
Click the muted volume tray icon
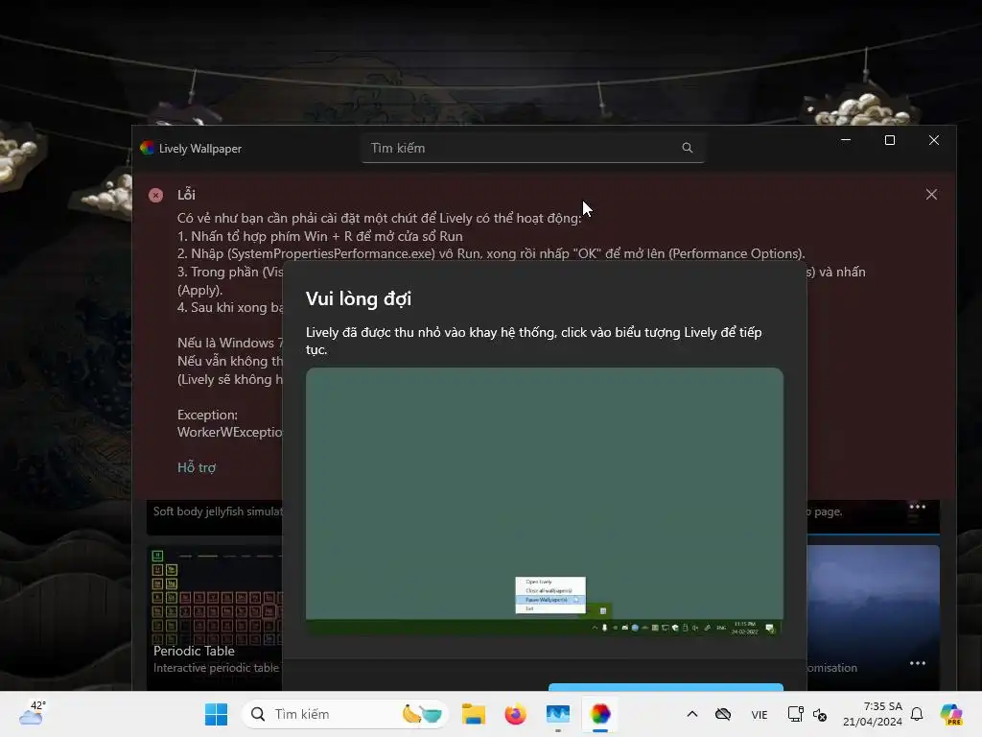819,714
